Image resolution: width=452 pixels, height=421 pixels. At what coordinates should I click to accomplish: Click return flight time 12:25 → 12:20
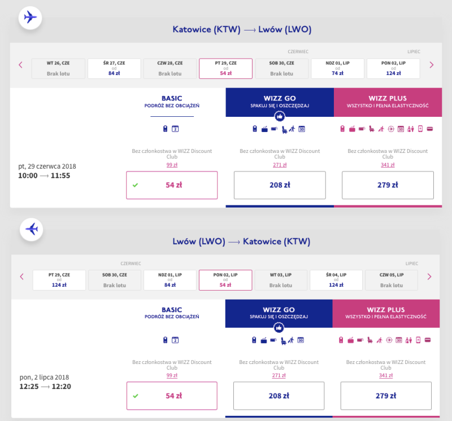click(45, 387)
